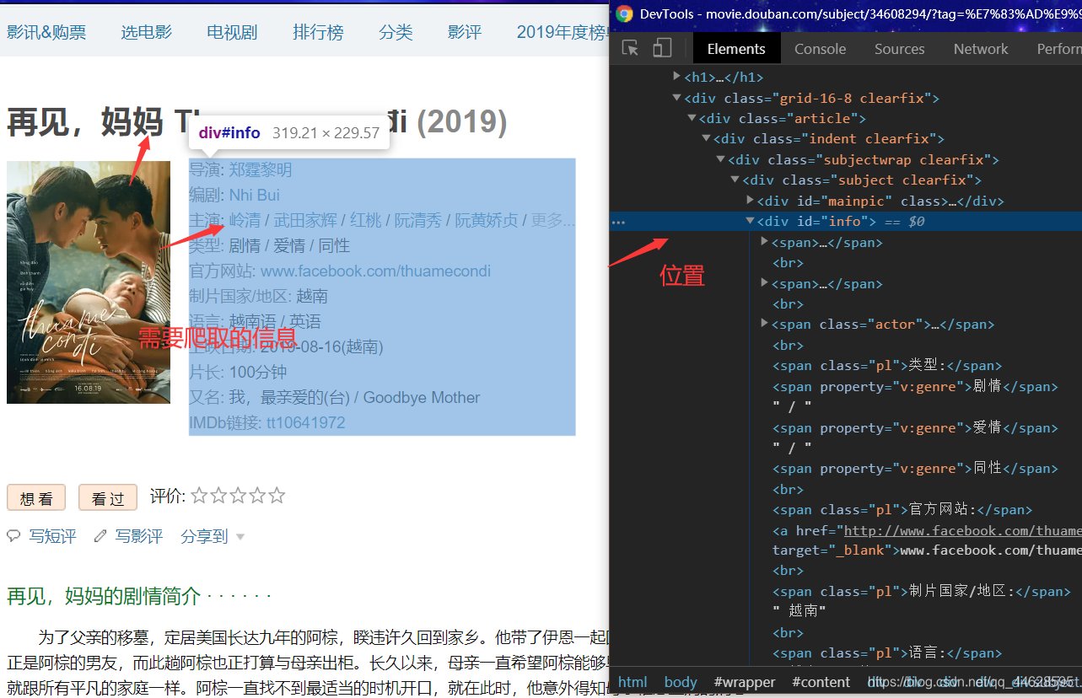This screenshot has width=1082, height=698.
Task: Collapse the div class="grid-16-8 clearfix" node
Action: tap(676, 98)
